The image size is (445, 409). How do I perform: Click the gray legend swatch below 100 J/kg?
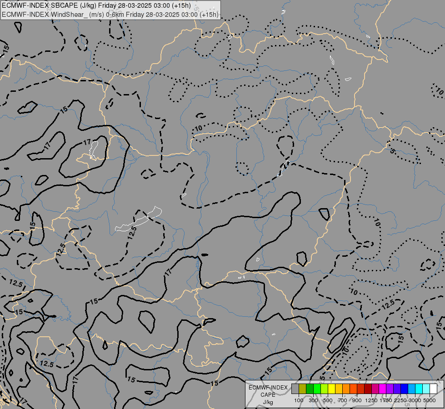coord(295,389)
